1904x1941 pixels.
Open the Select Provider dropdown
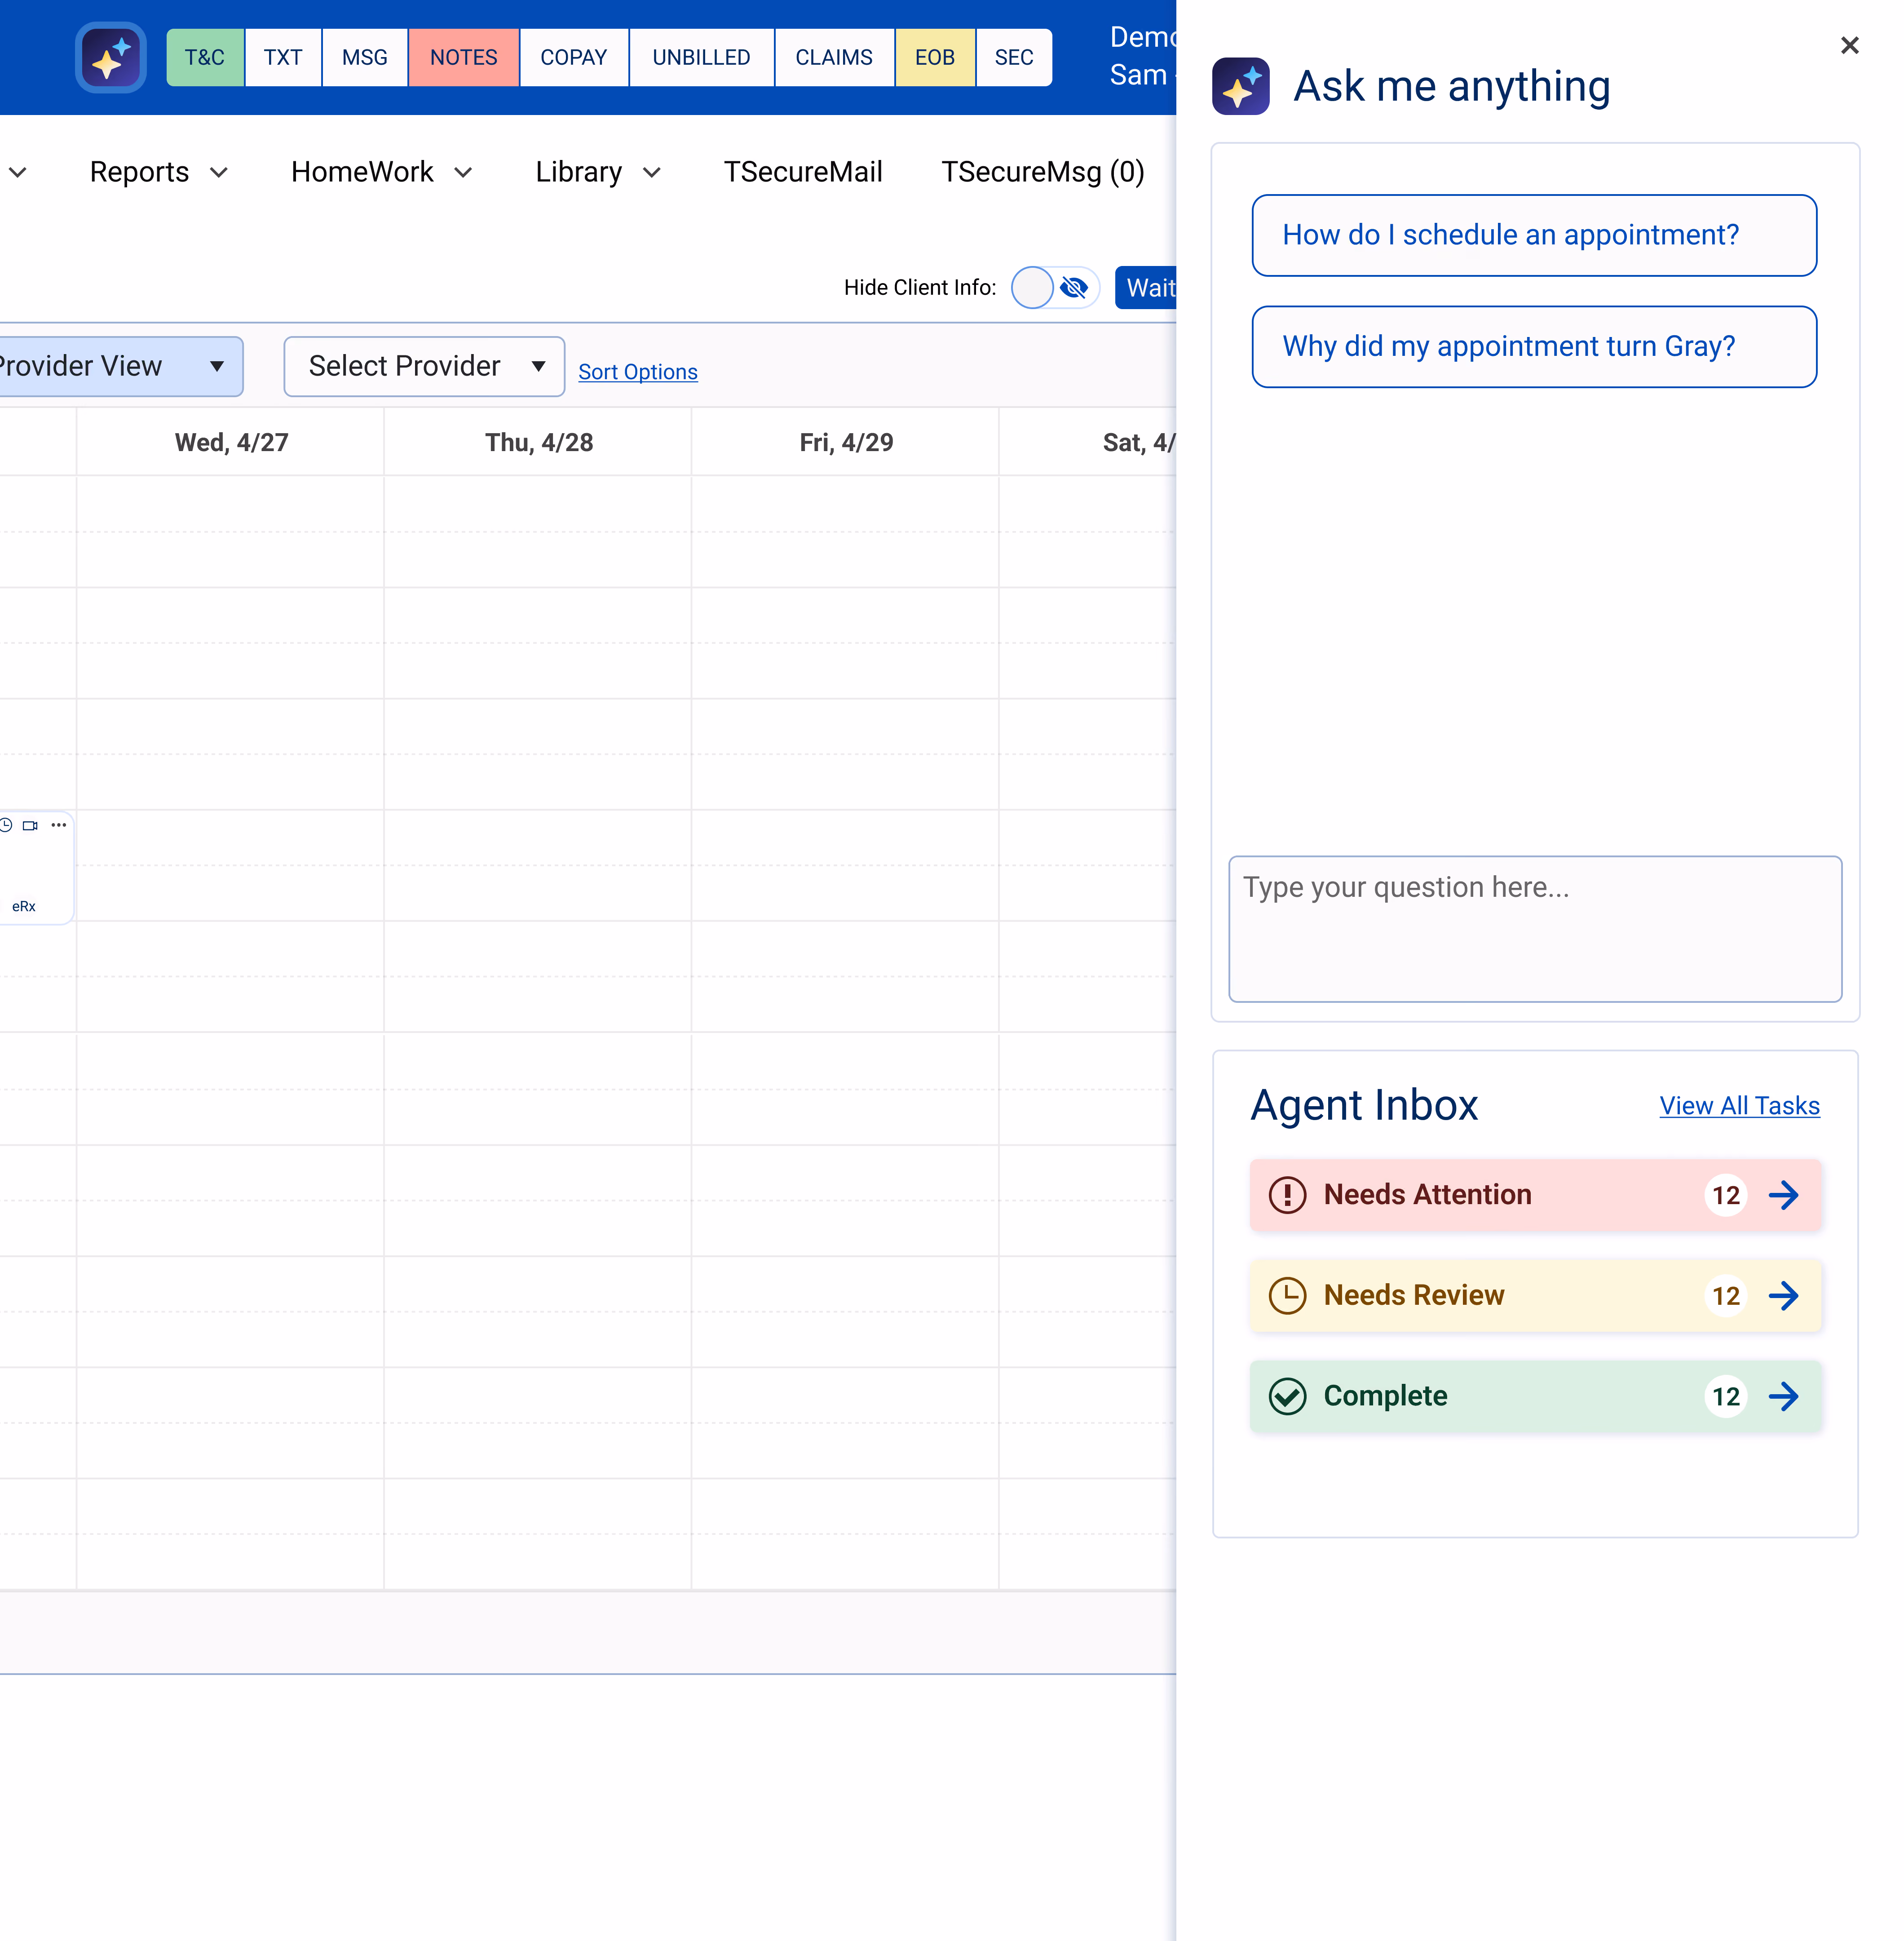click(x=424, y=366)
